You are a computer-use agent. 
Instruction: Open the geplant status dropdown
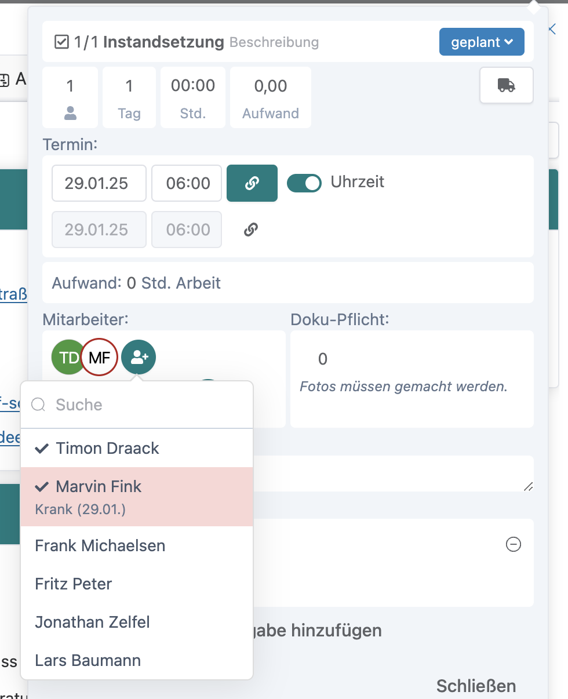[x=482, y=42]
